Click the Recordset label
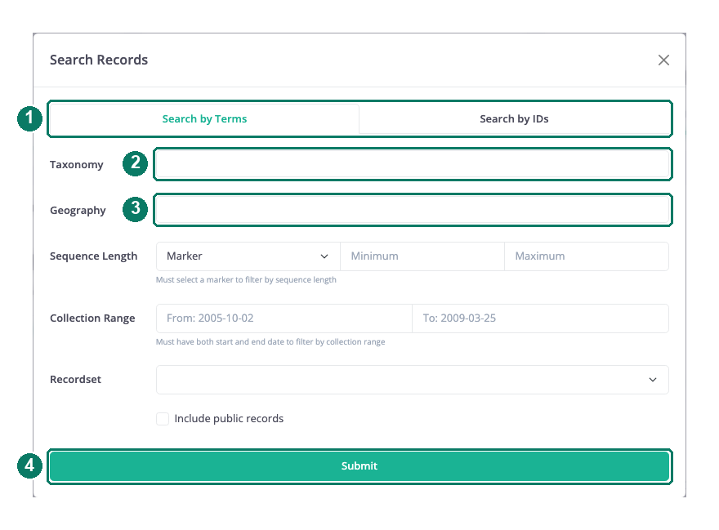This screenshot has width=719, height=530. pyautogui.click(x=76, y=380)
